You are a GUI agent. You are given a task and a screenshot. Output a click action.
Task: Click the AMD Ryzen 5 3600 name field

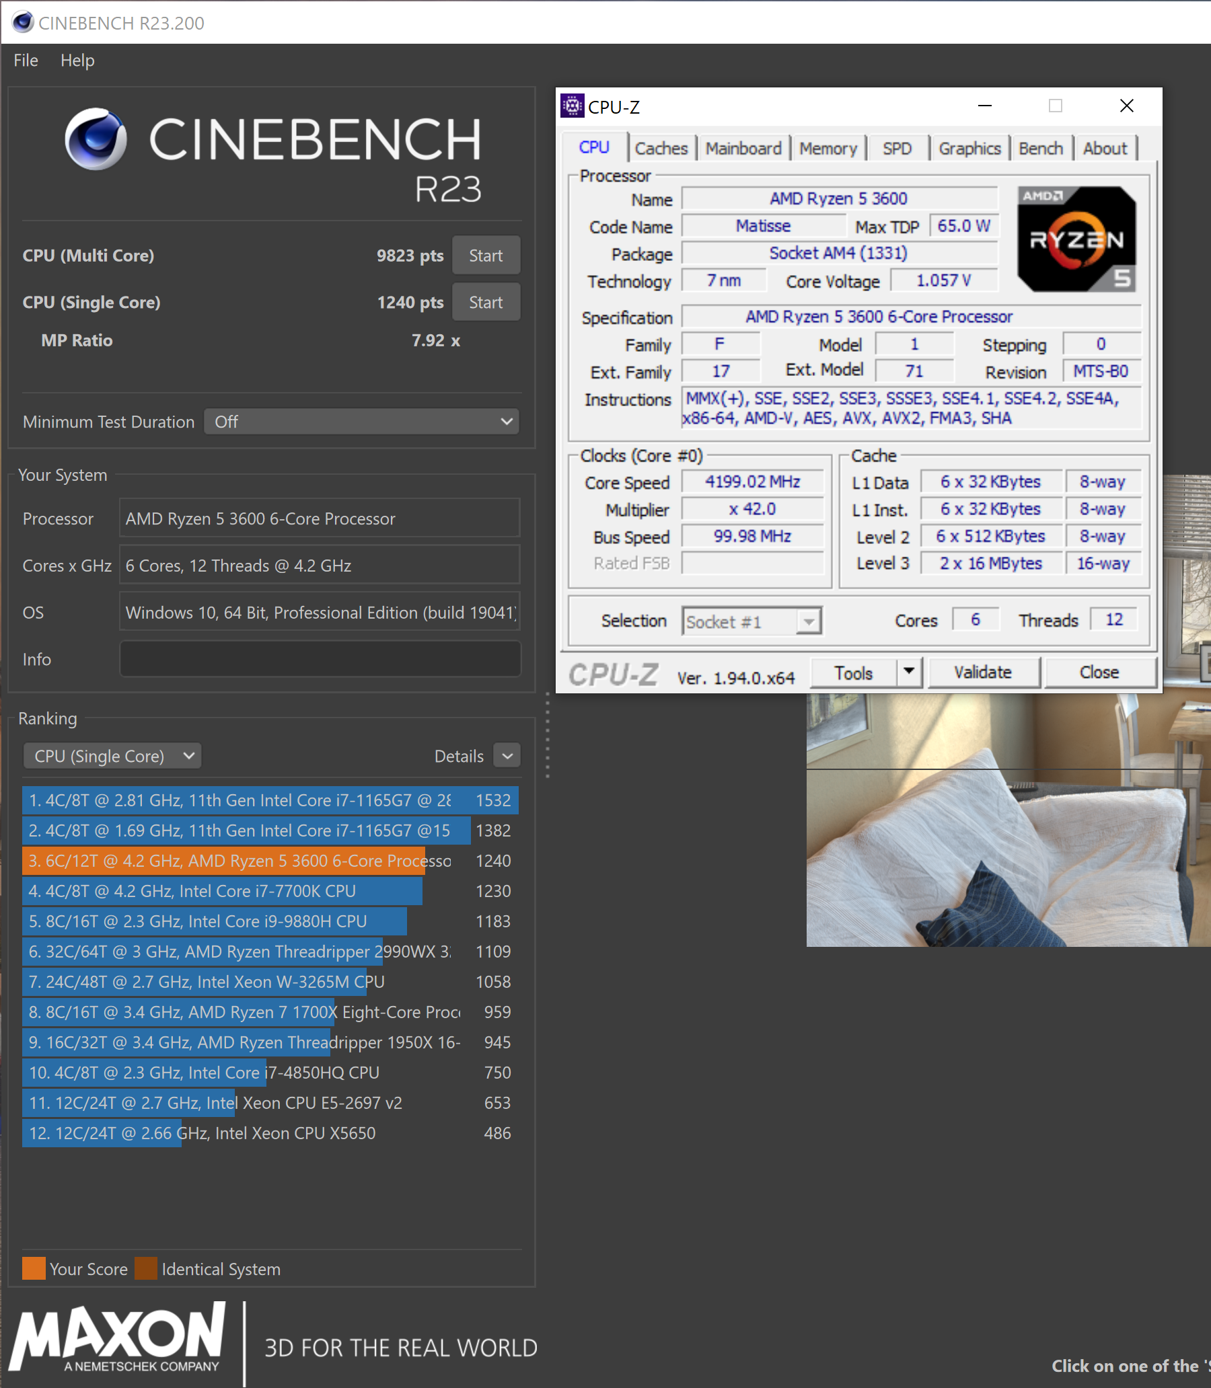(x=839, y=198)
